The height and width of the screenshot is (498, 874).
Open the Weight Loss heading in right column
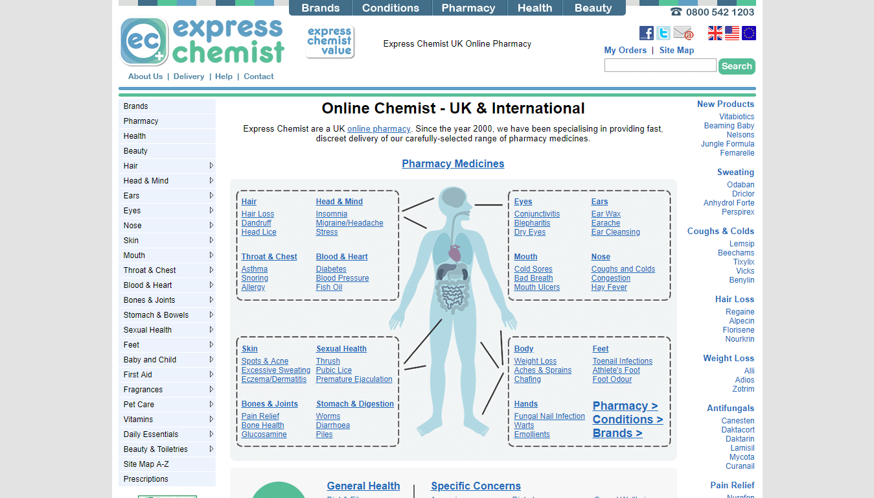click(x=728, y=358)
